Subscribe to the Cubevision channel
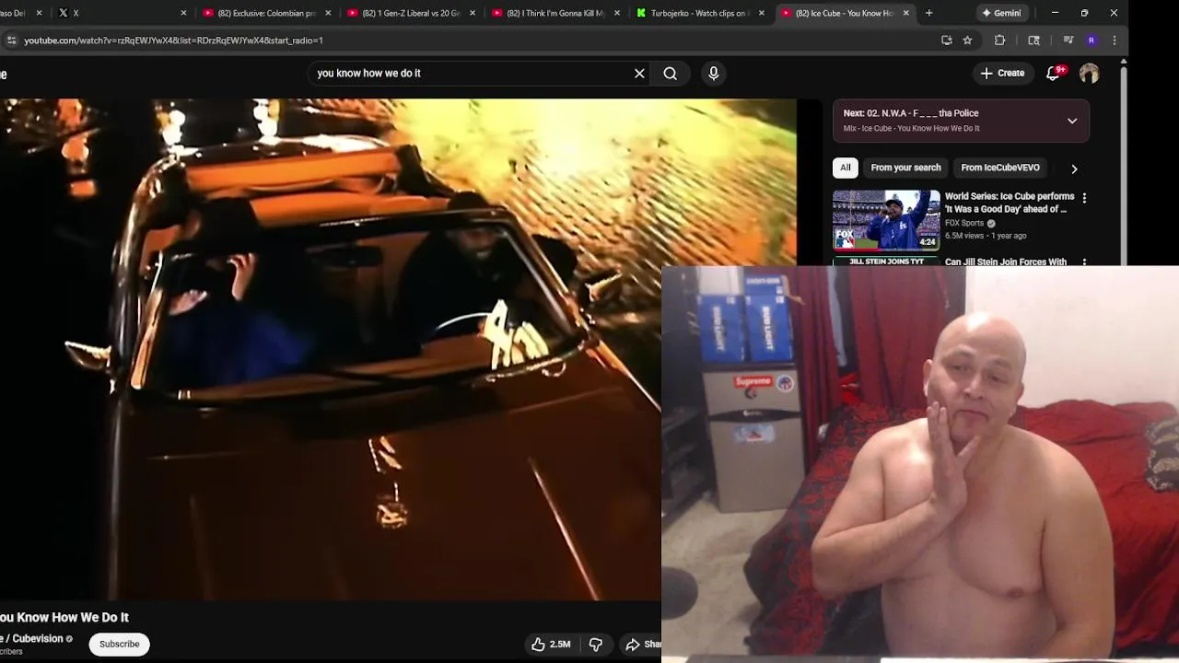 point(120,644)
